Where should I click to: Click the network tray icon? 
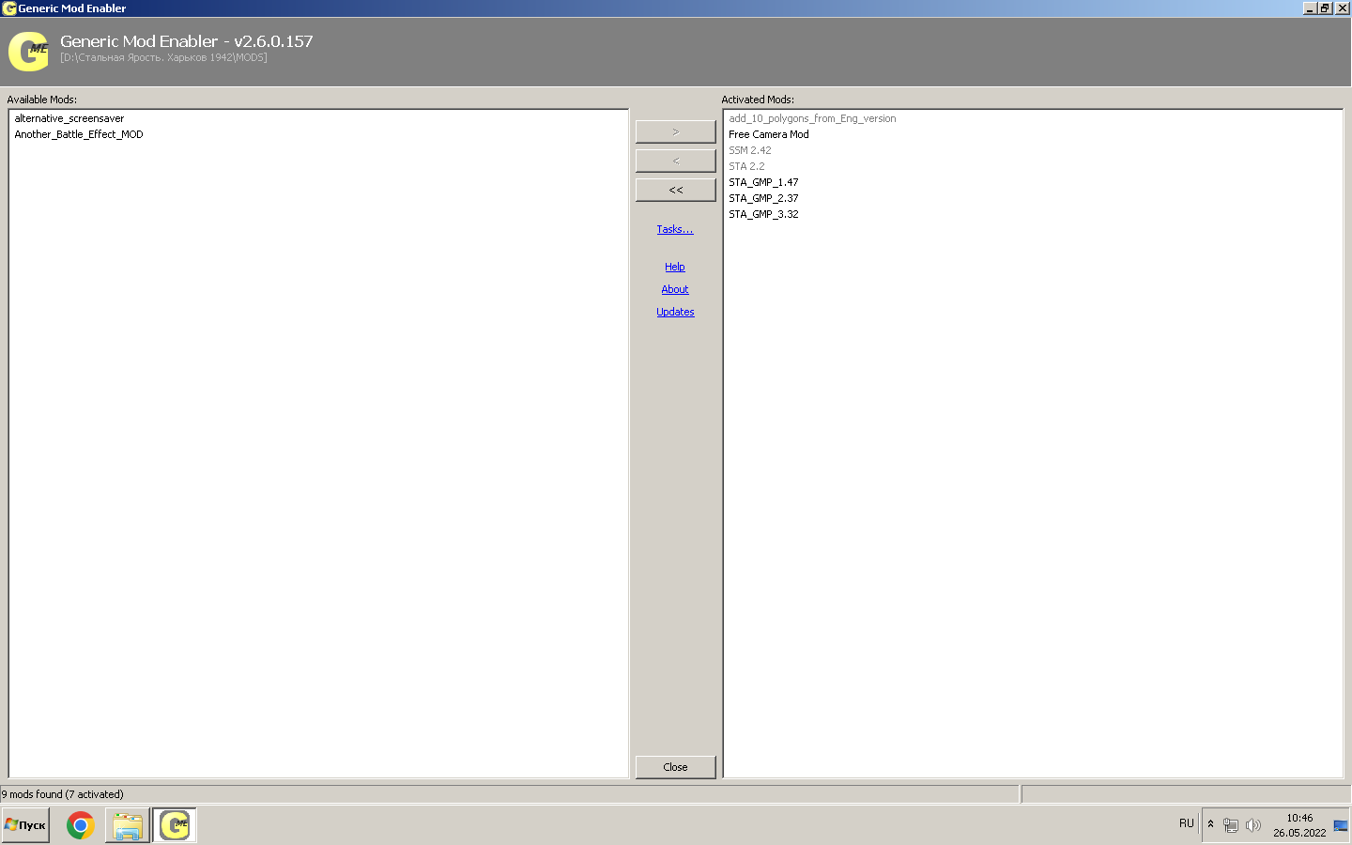[x=1231, y=825]
